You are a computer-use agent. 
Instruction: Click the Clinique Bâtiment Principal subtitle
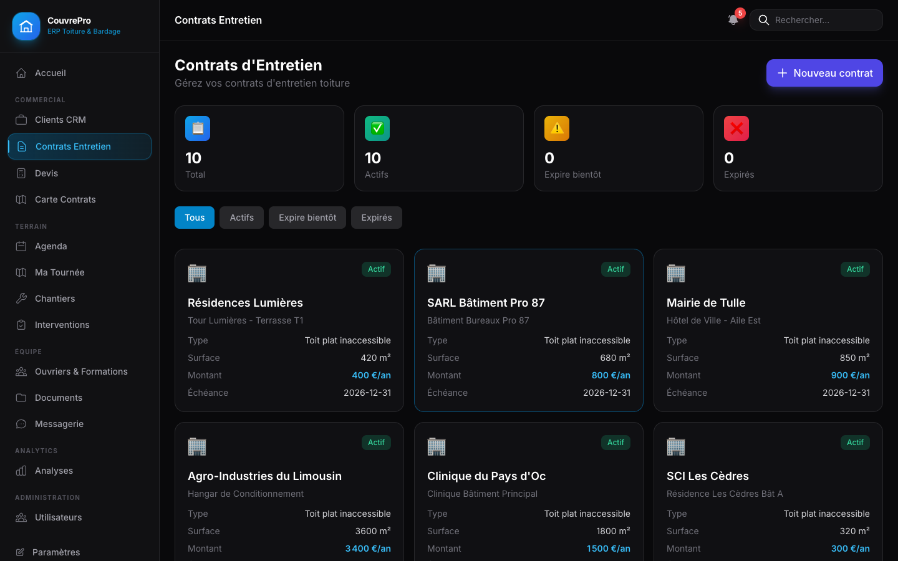[x=482, y=494]
